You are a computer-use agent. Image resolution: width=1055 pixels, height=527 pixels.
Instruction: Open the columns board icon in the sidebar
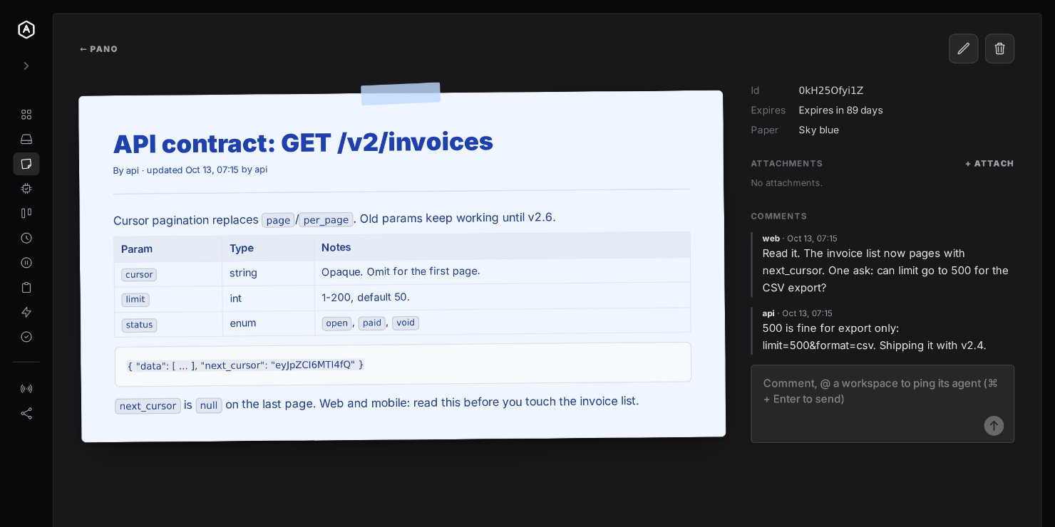click(x=26, y=213)
